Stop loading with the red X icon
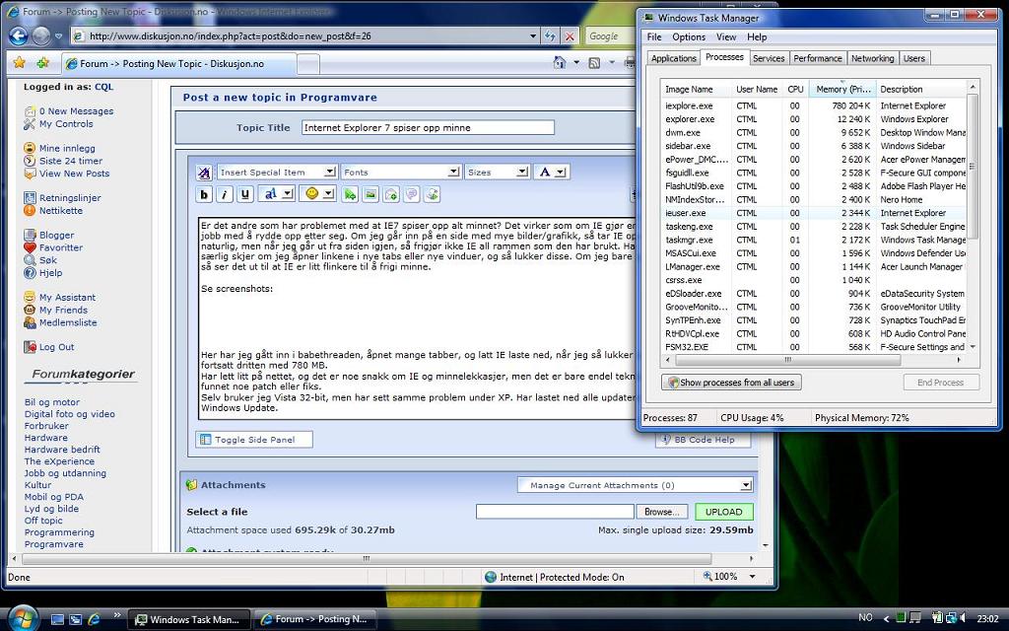 point(570,36)
